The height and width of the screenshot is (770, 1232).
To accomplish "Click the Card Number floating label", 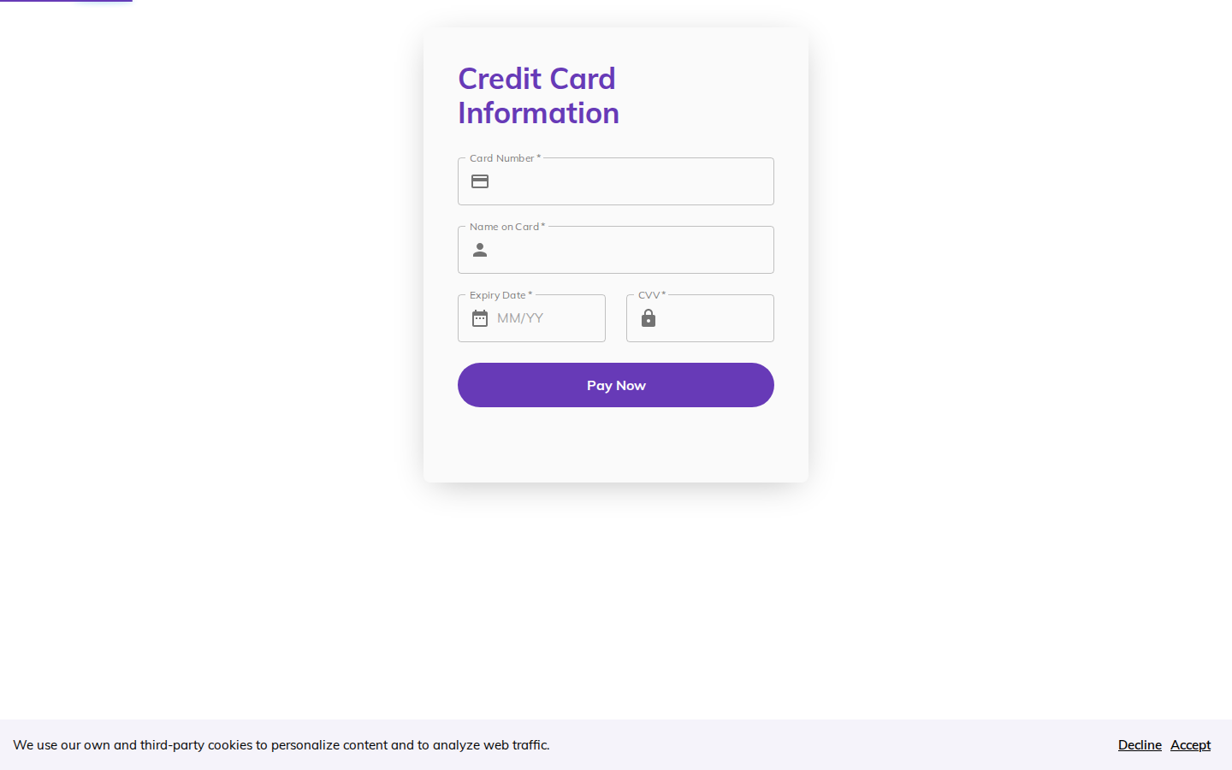I will pyautogui.click(x=505, y=158).
